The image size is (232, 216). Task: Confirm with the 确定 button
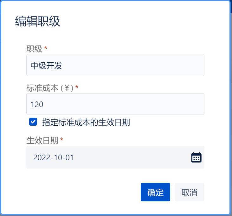click(155, 192)
